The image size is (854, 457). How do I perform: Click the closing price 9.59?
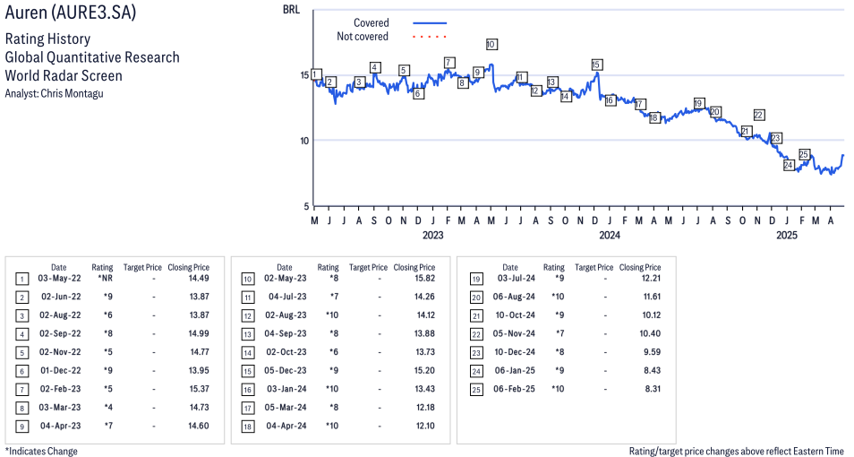(x=653, y=352)
